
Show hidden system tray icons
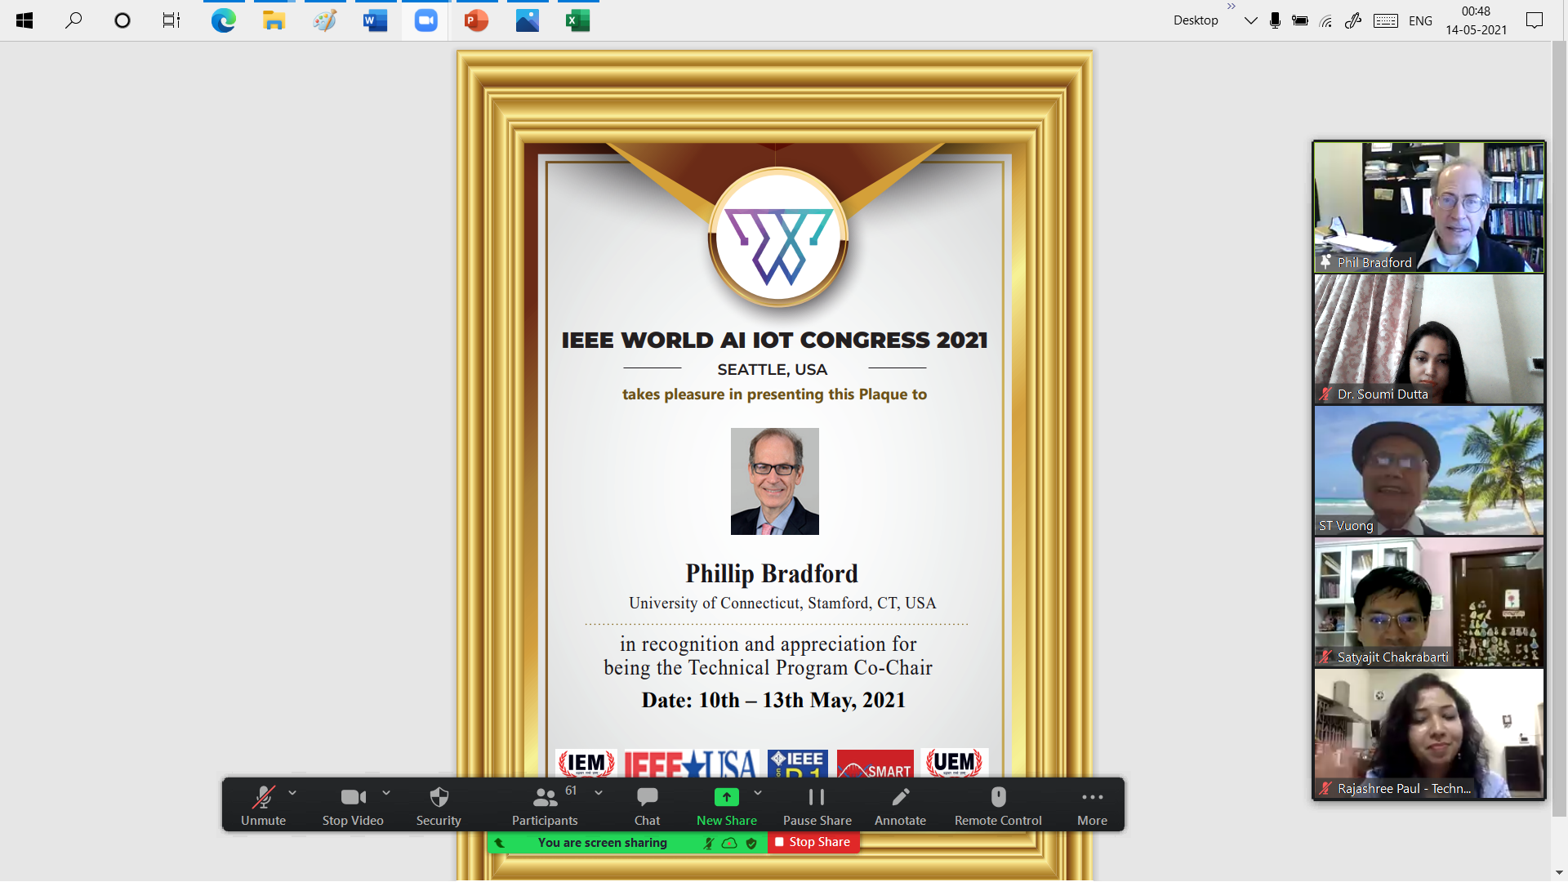[x=1250, y=20]
